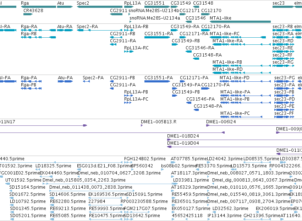The width and height of the screenshot is (302, 221).
Task: Select transcript CG31549-RA
Action: pos(174,30)
